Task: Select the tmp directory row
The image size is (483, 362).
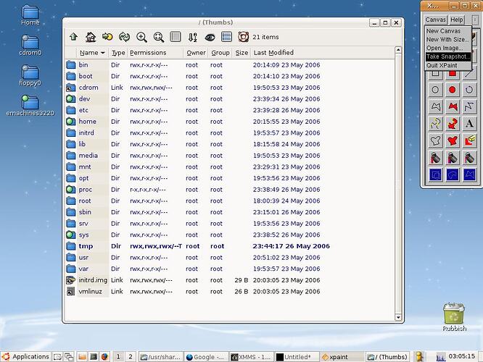Action: pos(229,246)
